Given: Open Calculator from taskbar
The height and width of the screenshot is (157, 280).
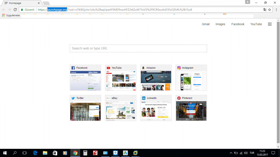Looking at the screenshot, I should pos(85,153).
